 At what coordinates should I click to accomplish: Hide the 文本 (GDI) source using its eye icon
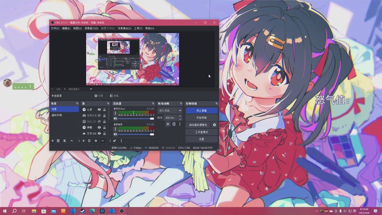coord(99,134)
